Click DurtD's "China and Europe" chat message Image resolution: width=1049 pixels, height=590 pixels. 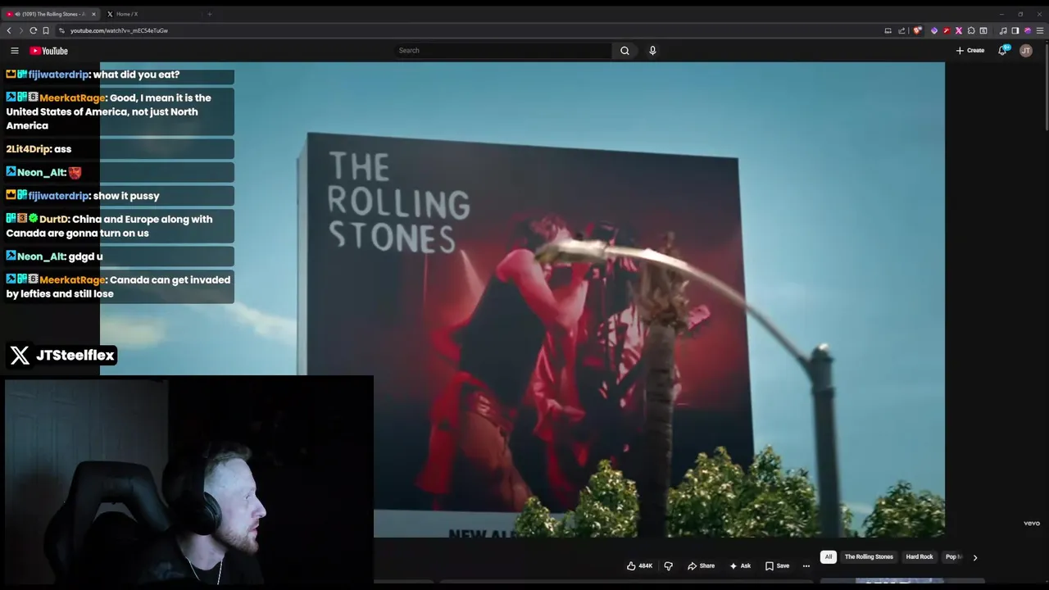pos(119,226)
